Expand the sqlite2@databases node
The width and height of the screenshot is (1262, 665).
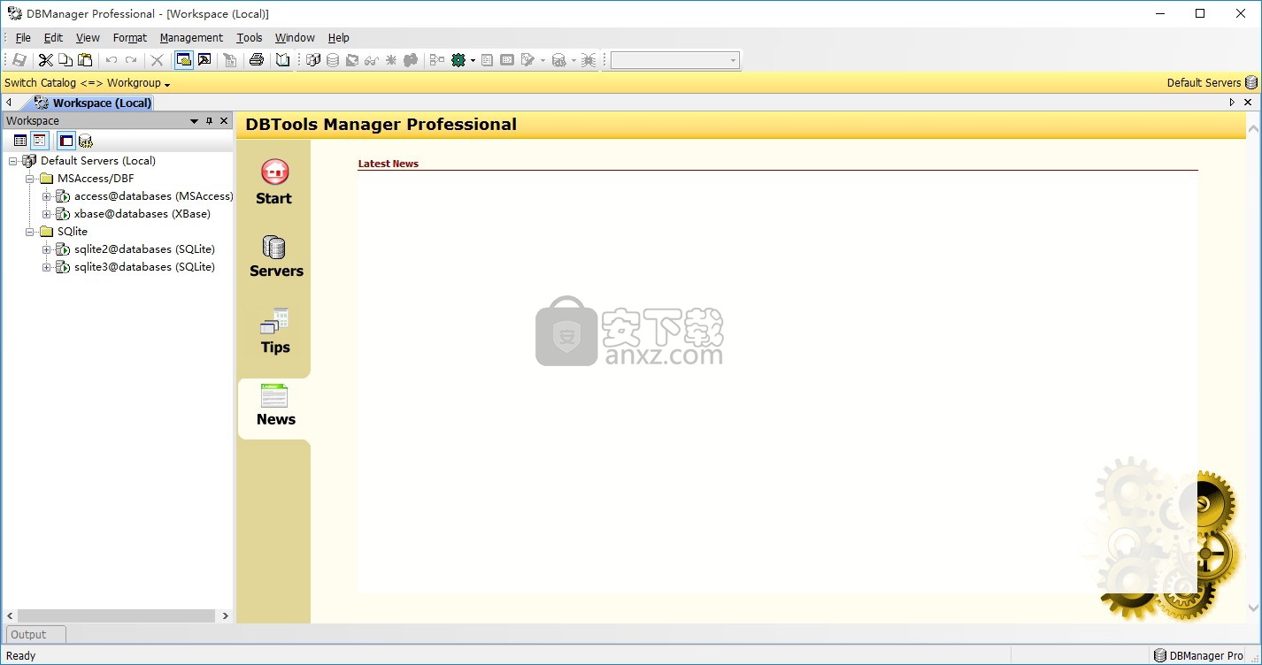pos(47,249)
